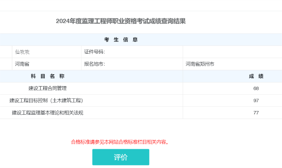Image resolution: width=282 pixels, height=168 pixels.
Task: Click the 2024年度监理工程师 results page title
Action: pos(121,21)
